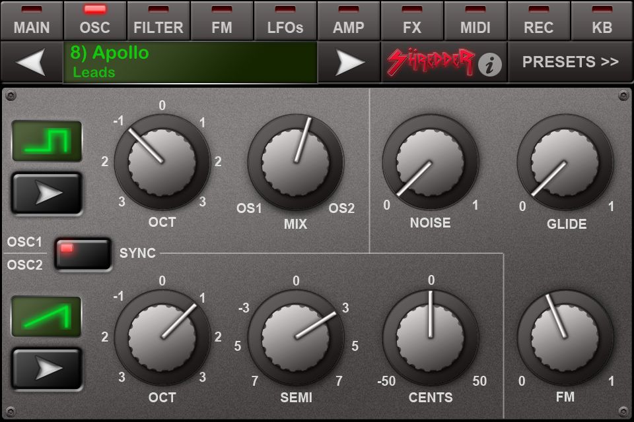The height and width of the screenshot is (422, 634).
Task: Click the OSC1 label
Action: pyautogui.click(x=24, y=242)
